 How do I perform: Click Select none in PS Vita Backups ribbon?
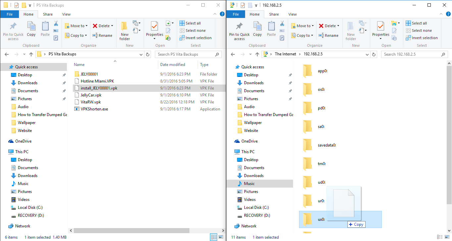click(192, 30)
